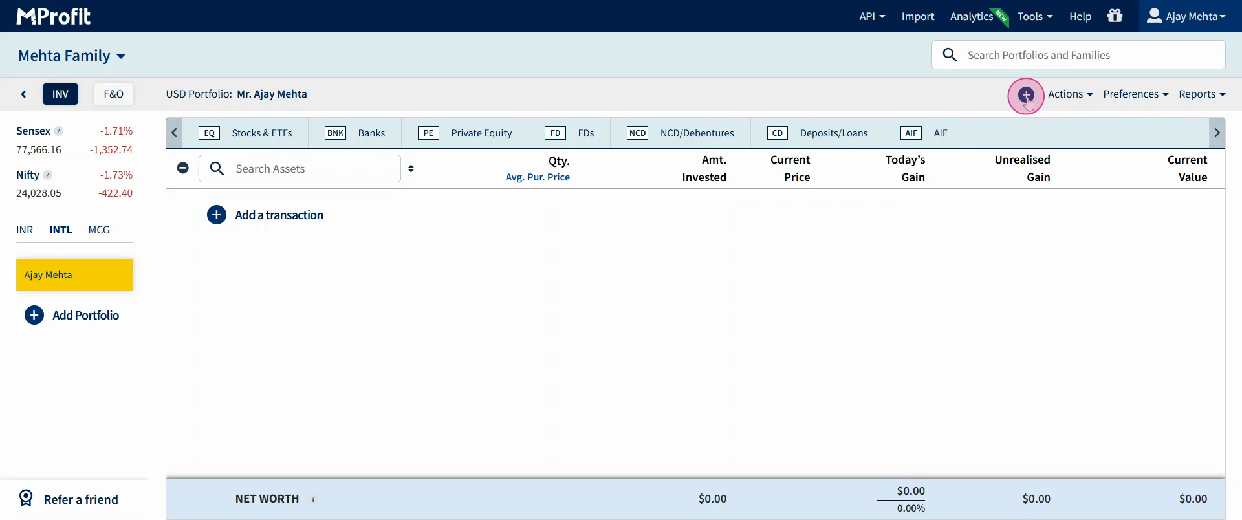Click the Sensex help question mark icon
The width and height of the screenshot is (1242, 520).
pos(59,131)
